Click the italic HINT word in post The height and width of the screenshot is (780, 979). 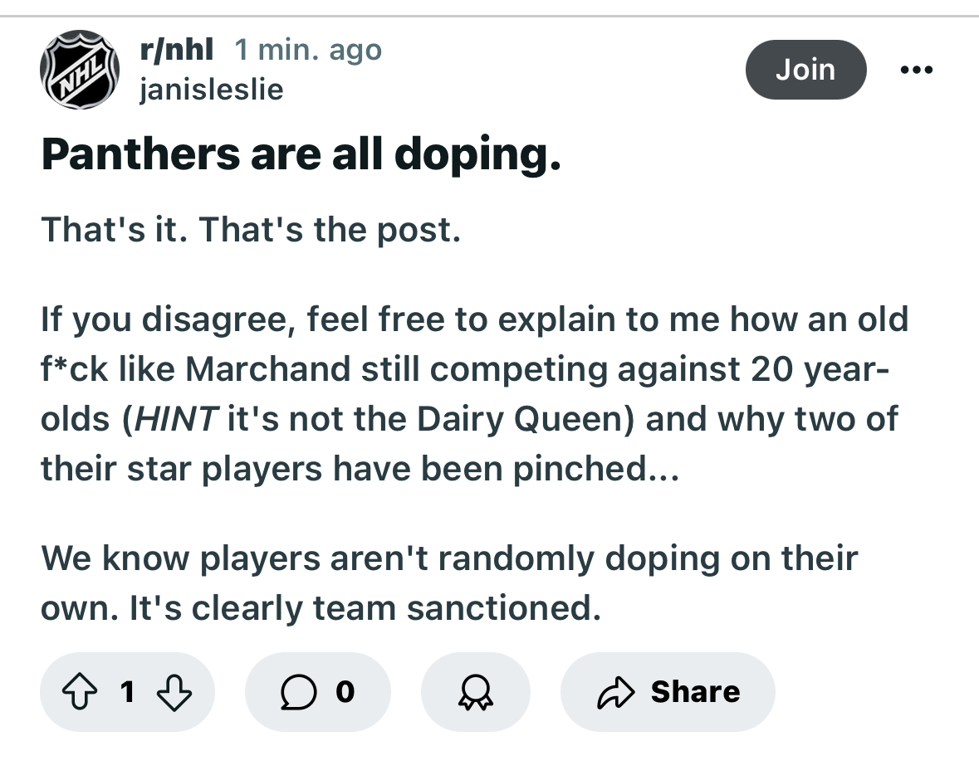[x=176, y=419]
